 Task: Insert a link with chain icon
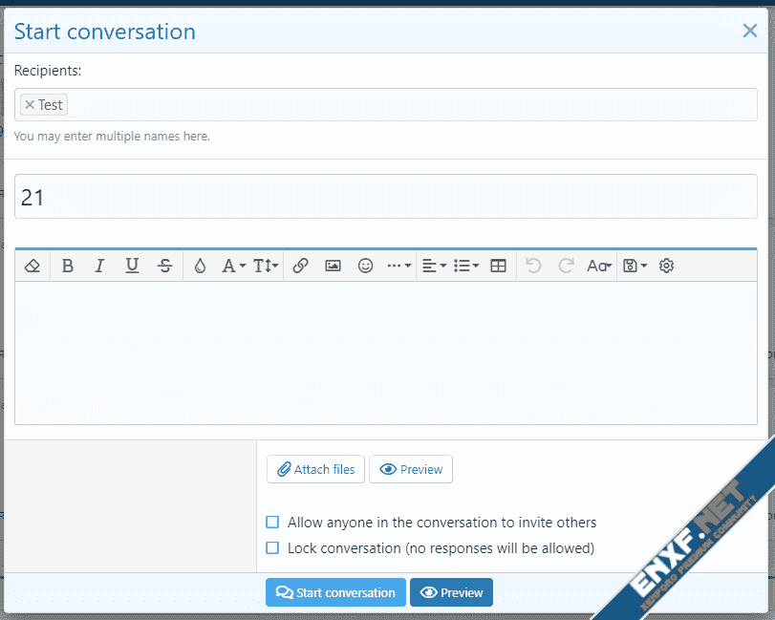click(300, 267)
